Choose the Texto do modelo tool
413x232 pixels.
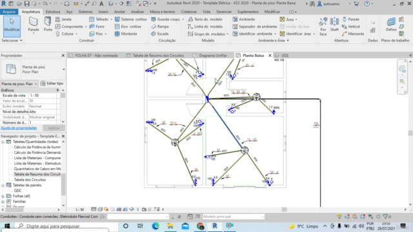coord(205,19)
